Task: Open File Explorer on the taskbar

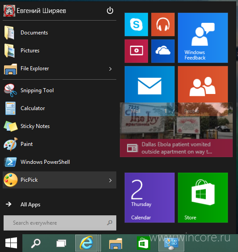Action: click(115, 243)
